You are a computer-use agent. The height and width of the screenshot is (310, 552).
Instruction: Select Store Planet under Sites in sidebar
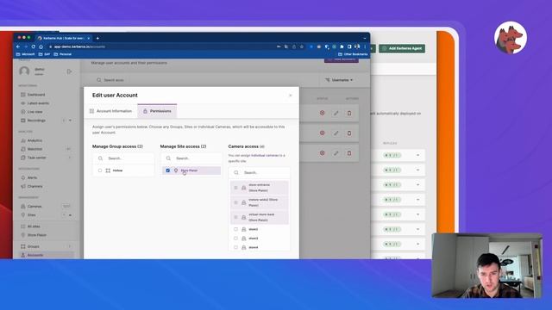pos(36,235)
